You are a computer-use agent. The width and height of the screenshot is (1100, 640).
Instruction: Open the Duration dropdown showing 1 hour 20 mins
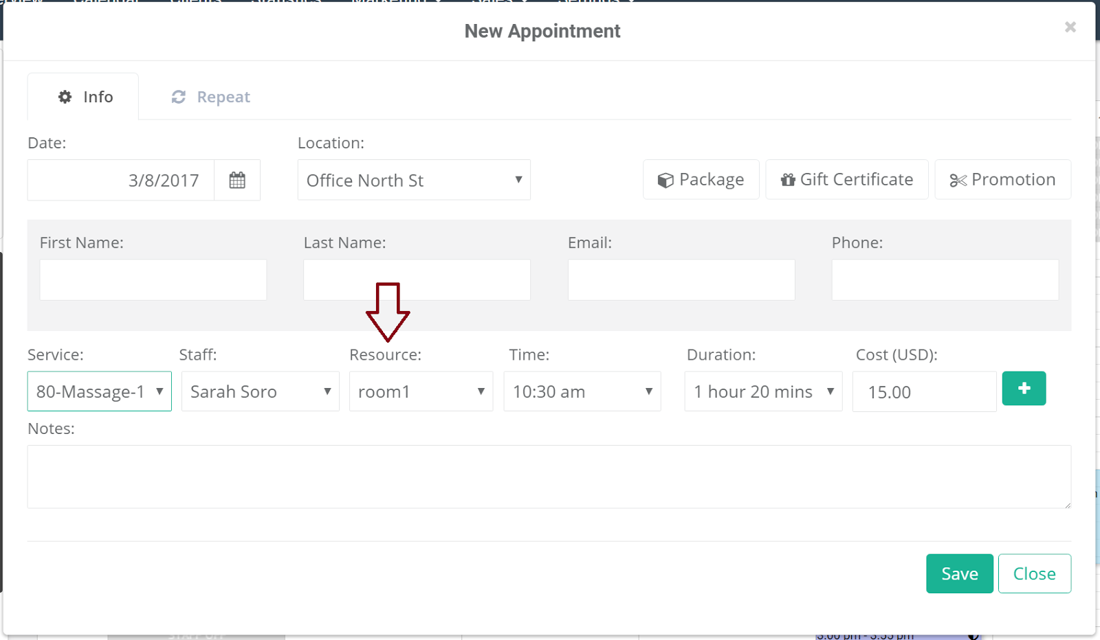762,391
